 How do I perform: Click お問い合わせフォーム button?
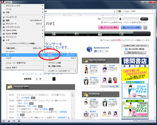point(135,53)
